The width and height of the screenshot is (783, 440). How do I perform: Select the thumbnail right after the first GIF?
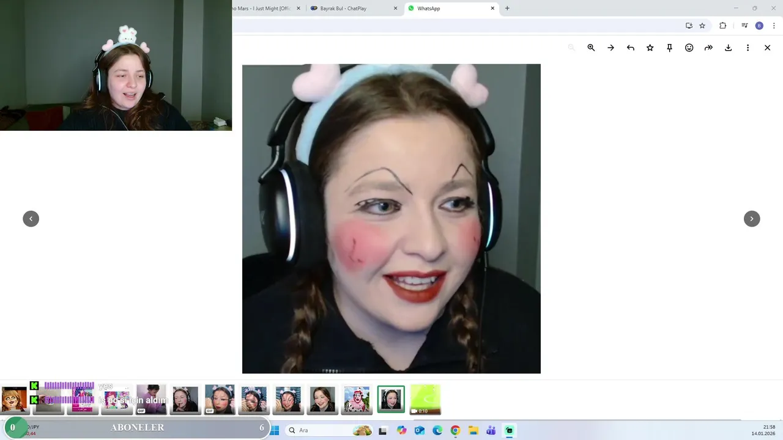click(185, 400)
